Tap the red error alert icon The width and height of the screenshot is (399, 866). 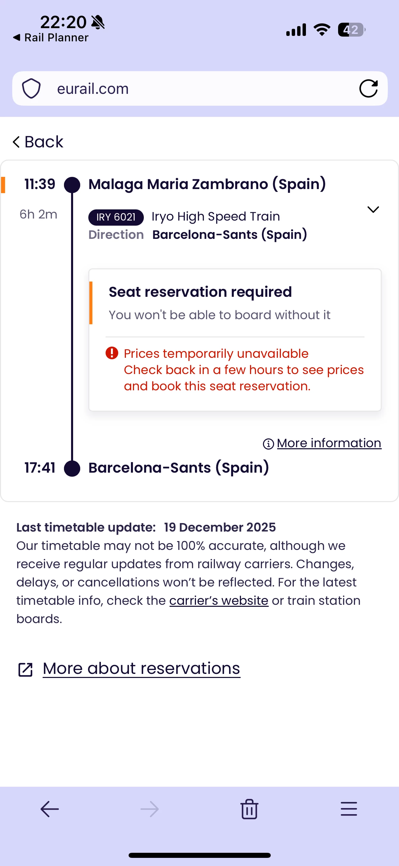click(112, 353)
